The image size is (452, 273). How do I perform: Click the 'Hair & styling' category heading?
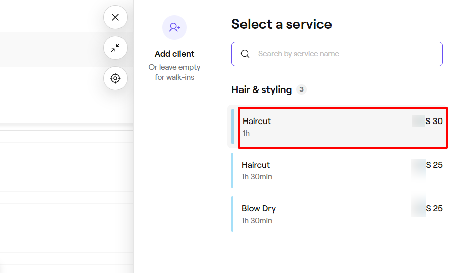[261, 90]
